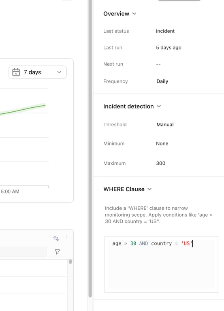224x311 pixels.
Task: Click the Daily frequency value
Action: point(162,81)
